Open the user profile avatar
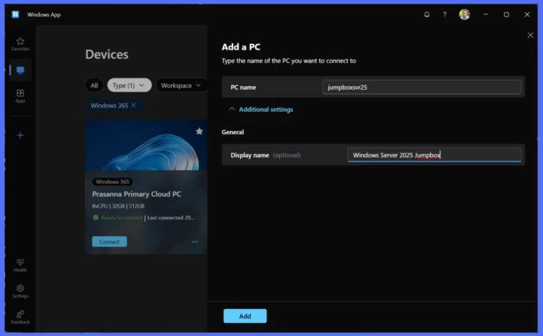The height and width of the screenshot is (336, 543). pyautogui.click(x=464, y=14)
